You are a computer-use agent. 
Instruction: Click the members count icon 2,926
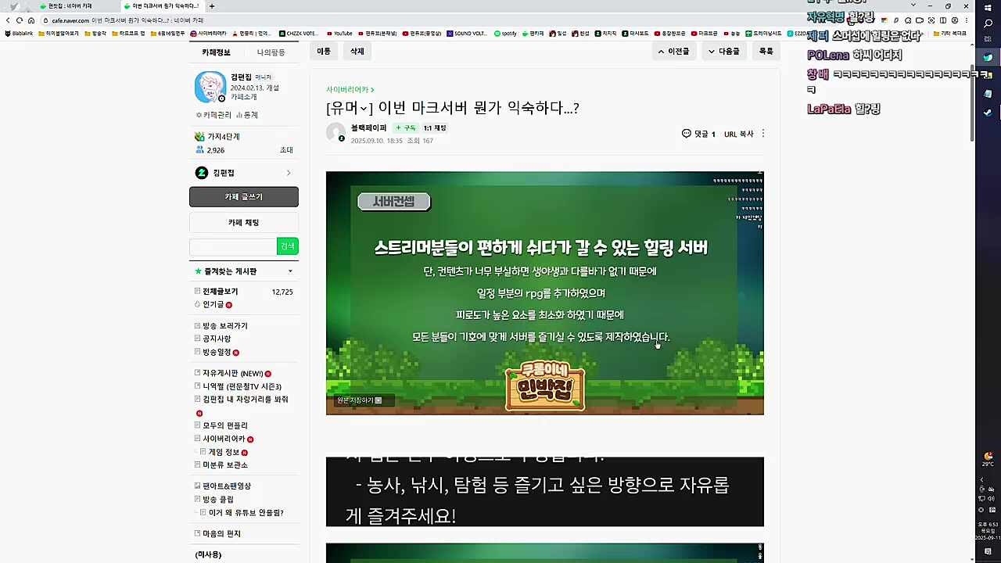(199, 150)
